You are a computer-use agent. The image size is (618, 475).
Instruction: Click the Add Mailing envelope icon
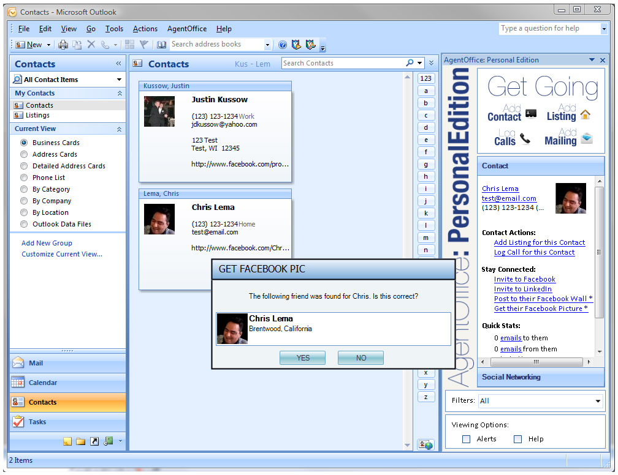pos(586,138)
